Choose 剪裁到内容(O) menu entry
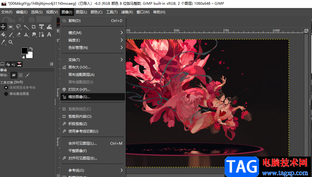The width and height of the screenshot is (312, 177). click(x=93, y=117)
